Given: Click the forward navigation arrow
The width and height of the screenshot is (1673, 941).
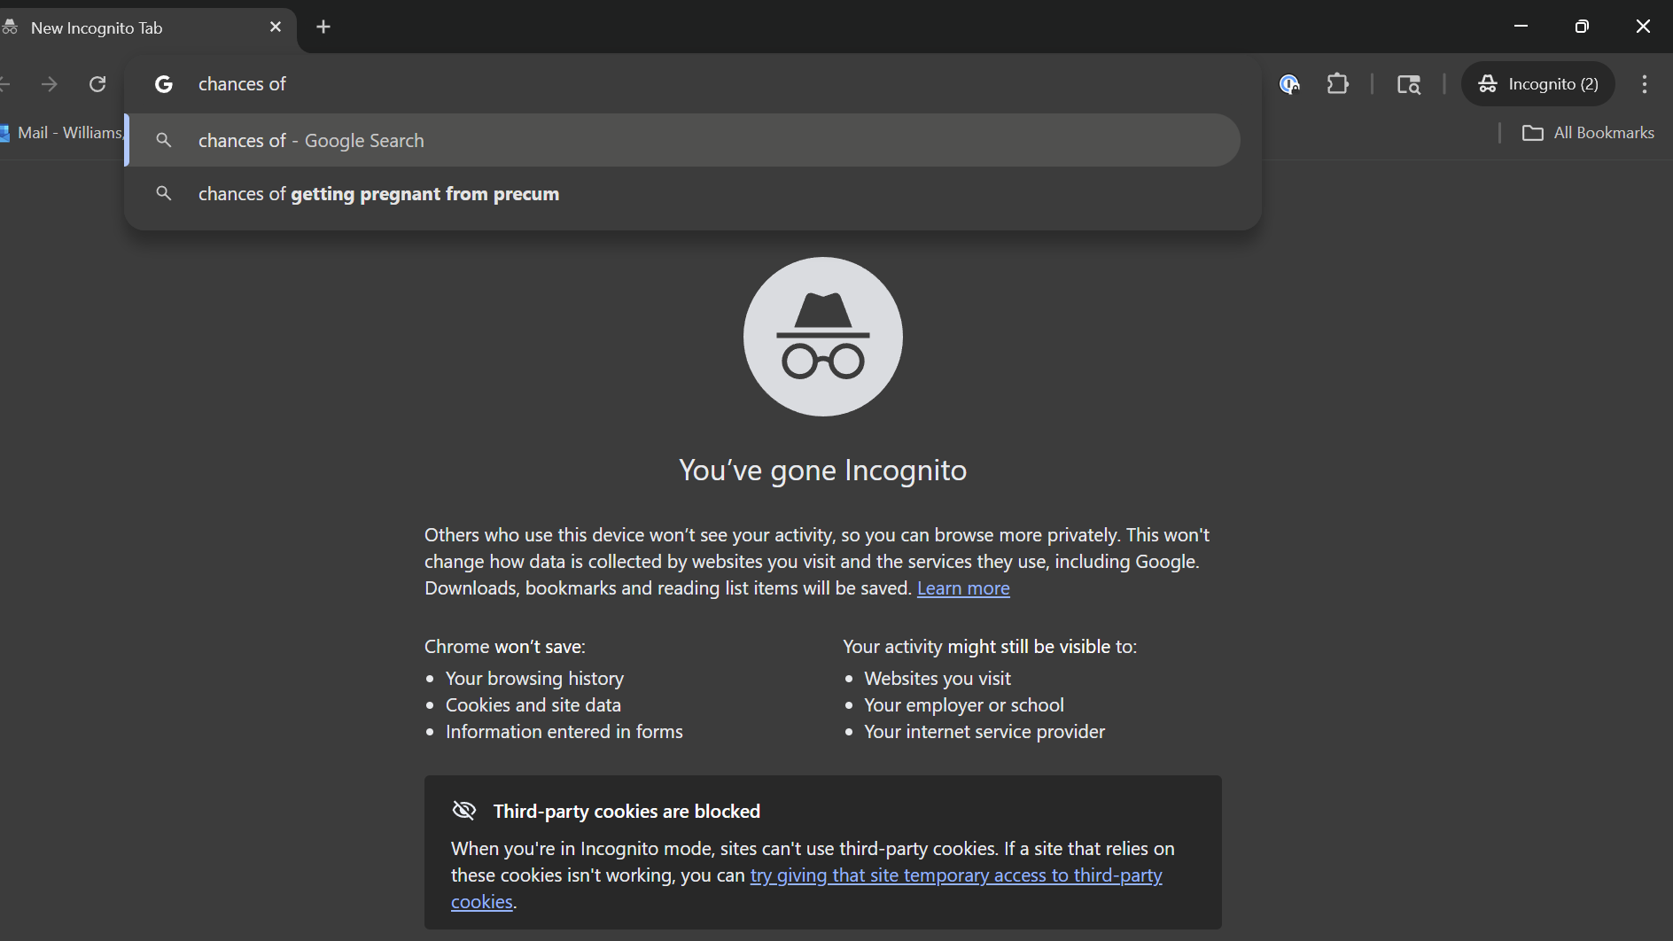Looking at the screenshot, I should coord(50,84).
